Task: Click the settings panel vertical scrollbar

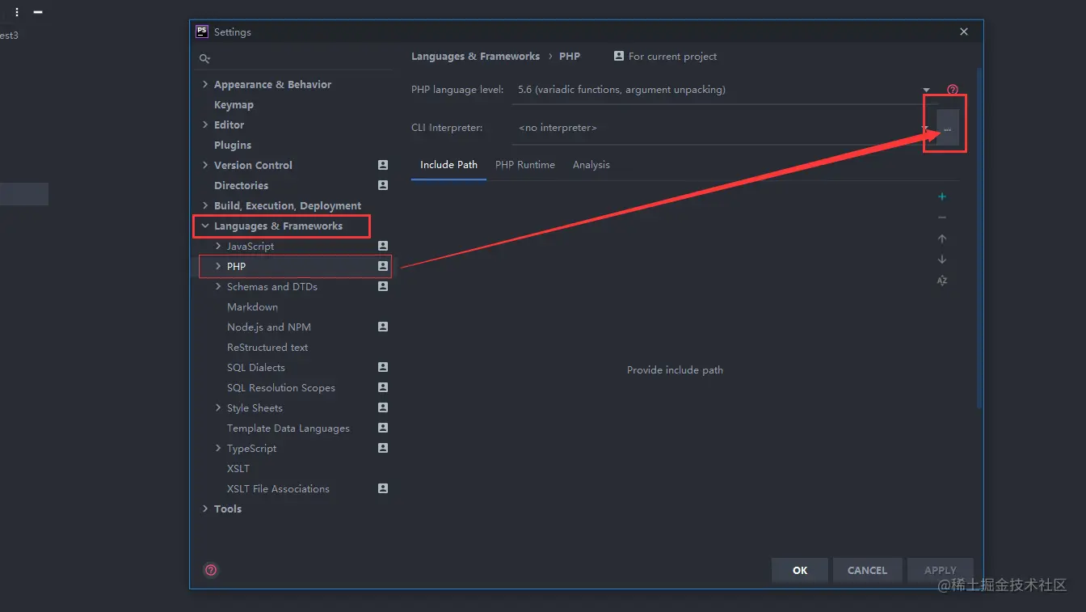Action: coord(979,238)
